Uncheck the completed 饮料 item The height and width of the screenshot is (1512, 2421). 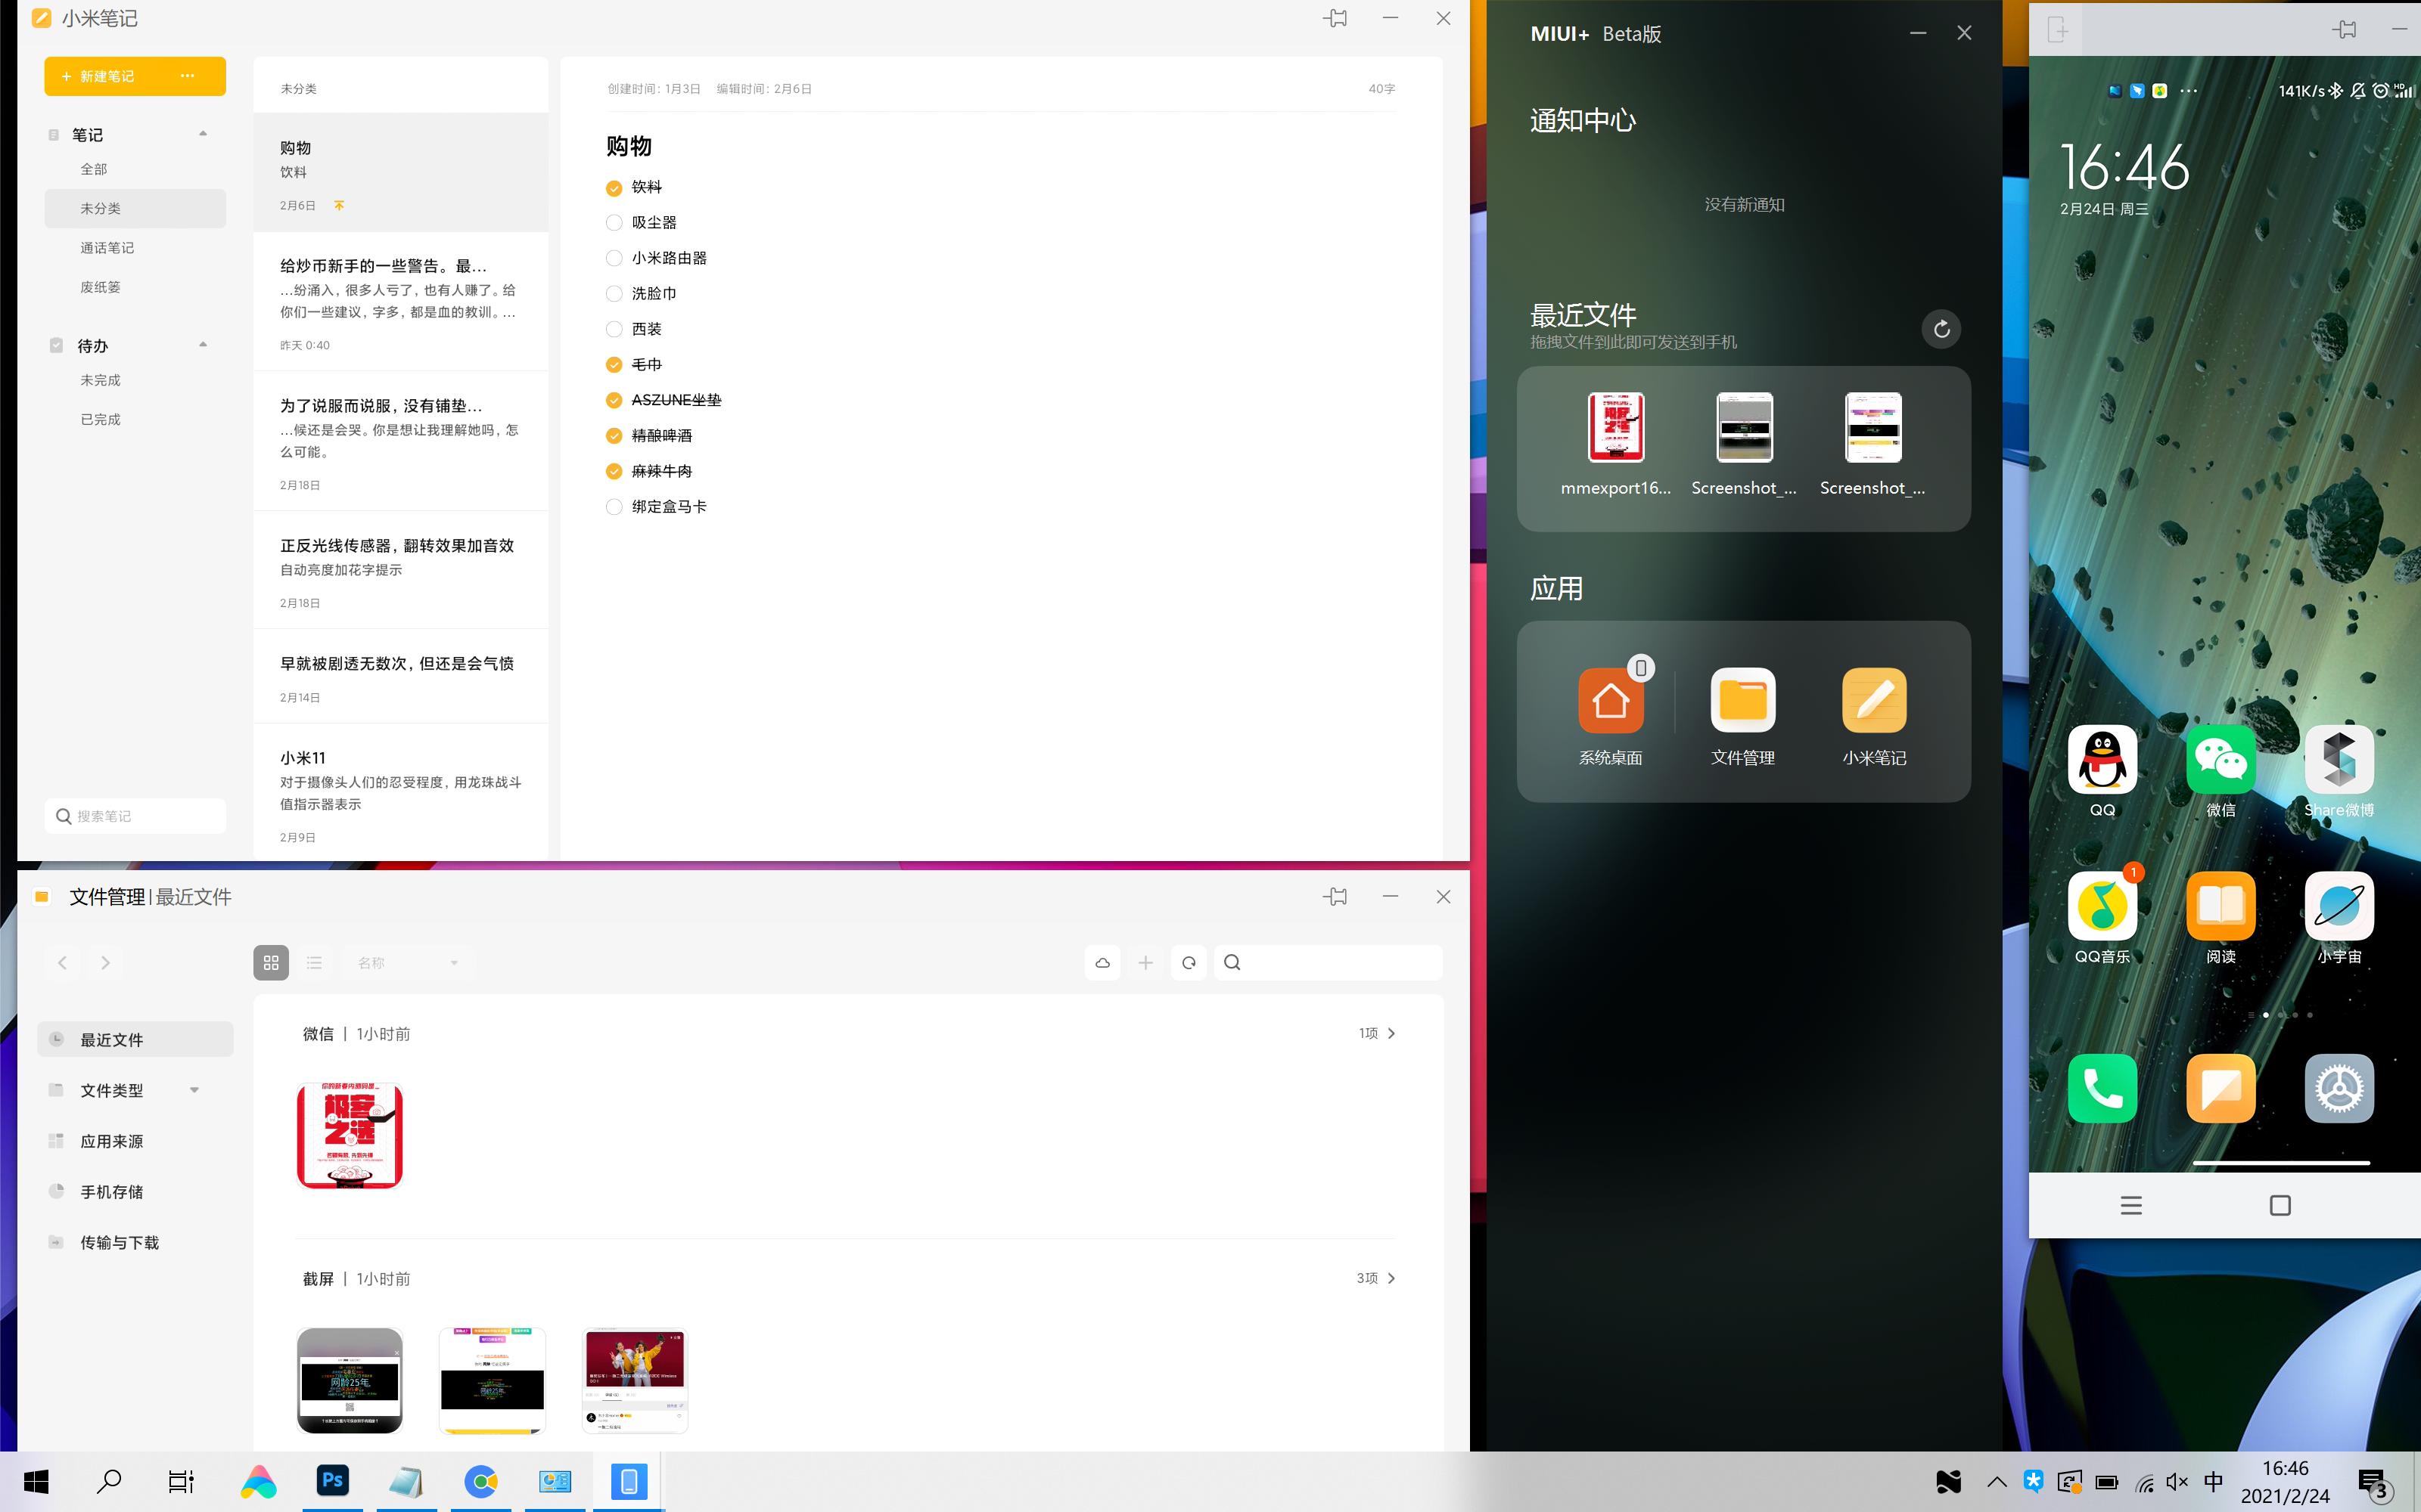point(614,187)
